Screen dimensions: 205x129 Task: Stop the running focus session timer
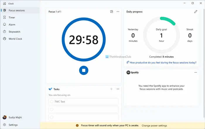click(x=84, y=70)
